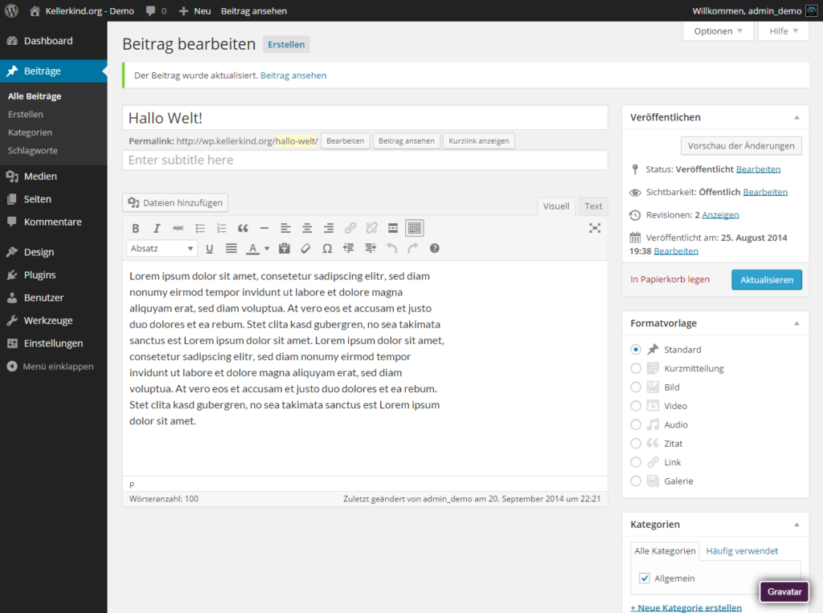Viewport: 823px width, 613px height.
Task: Choose the Video format radio button
Action: 636,406
